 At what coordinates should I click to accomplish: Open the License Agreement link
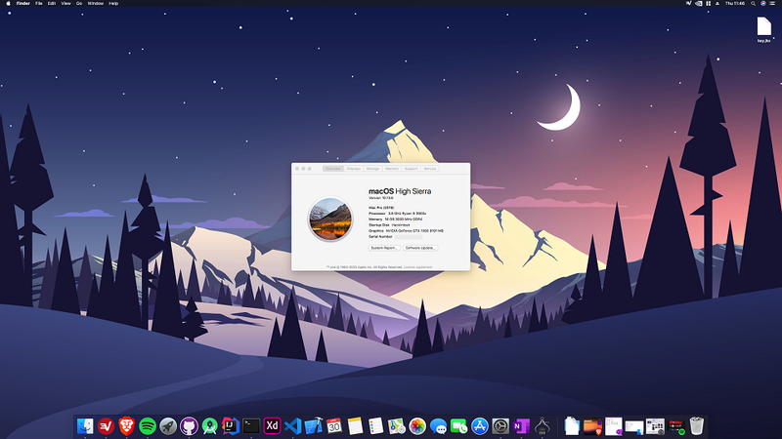pyautogui.click(x=418, y=267)
